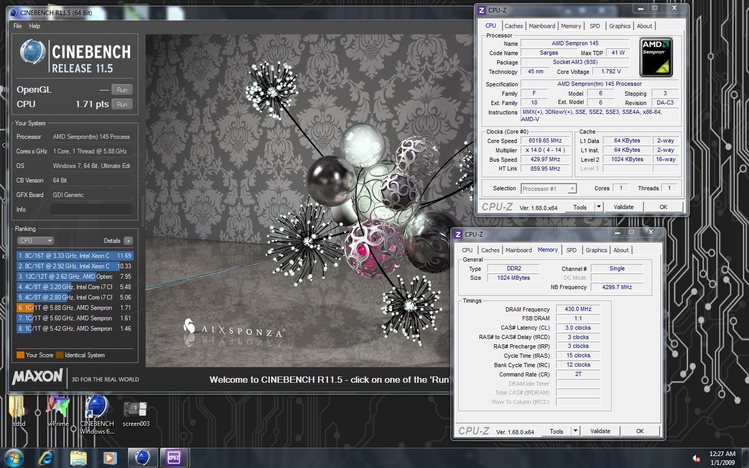Minimize the lower CPU-Z window
Viewport: 749px width, 468px height.
pos(617,232)
